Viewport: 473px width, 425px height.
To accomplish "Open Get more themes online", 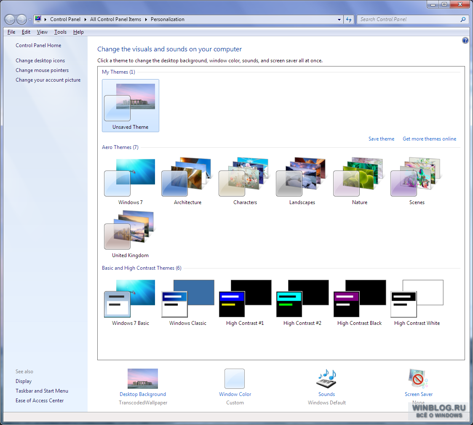I will 429,139.
